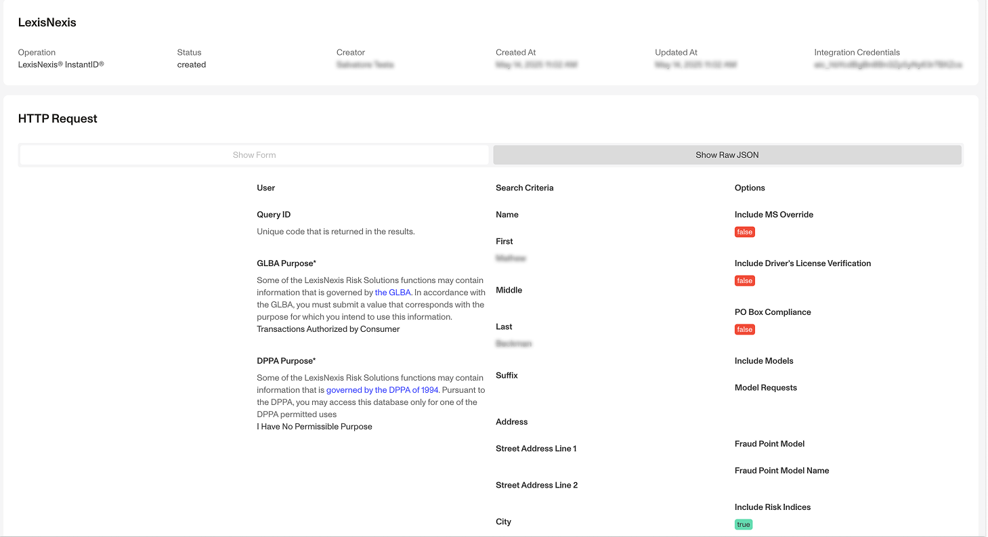Click the Include MS Override label
The width and height of the screenshot is (988, 537).
pyautogui.click(x=774, y=215)
